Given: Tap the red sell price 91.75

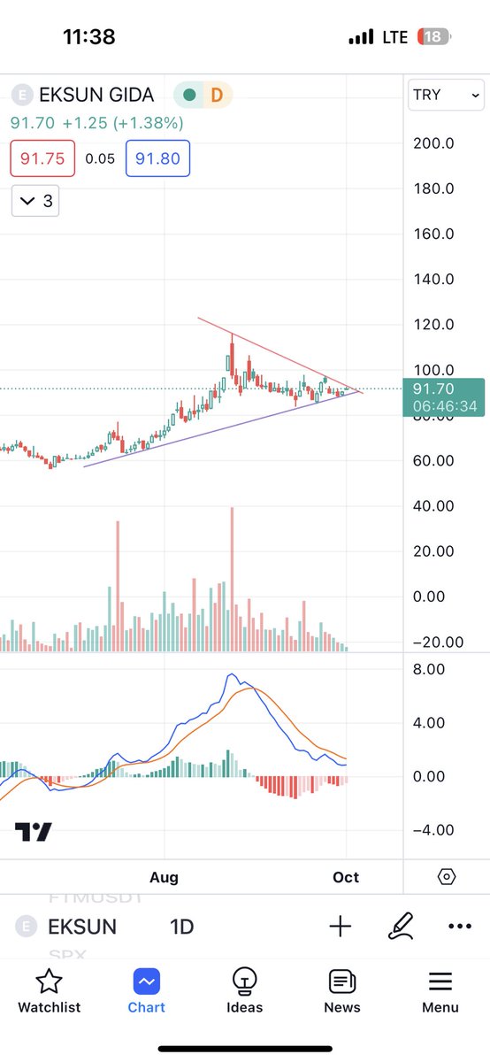Looking at the screenshot, I should coord(43,159).
